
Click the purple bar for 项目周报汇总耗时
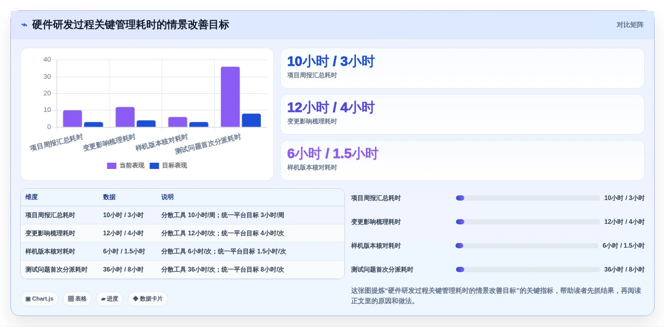[73, 119]
